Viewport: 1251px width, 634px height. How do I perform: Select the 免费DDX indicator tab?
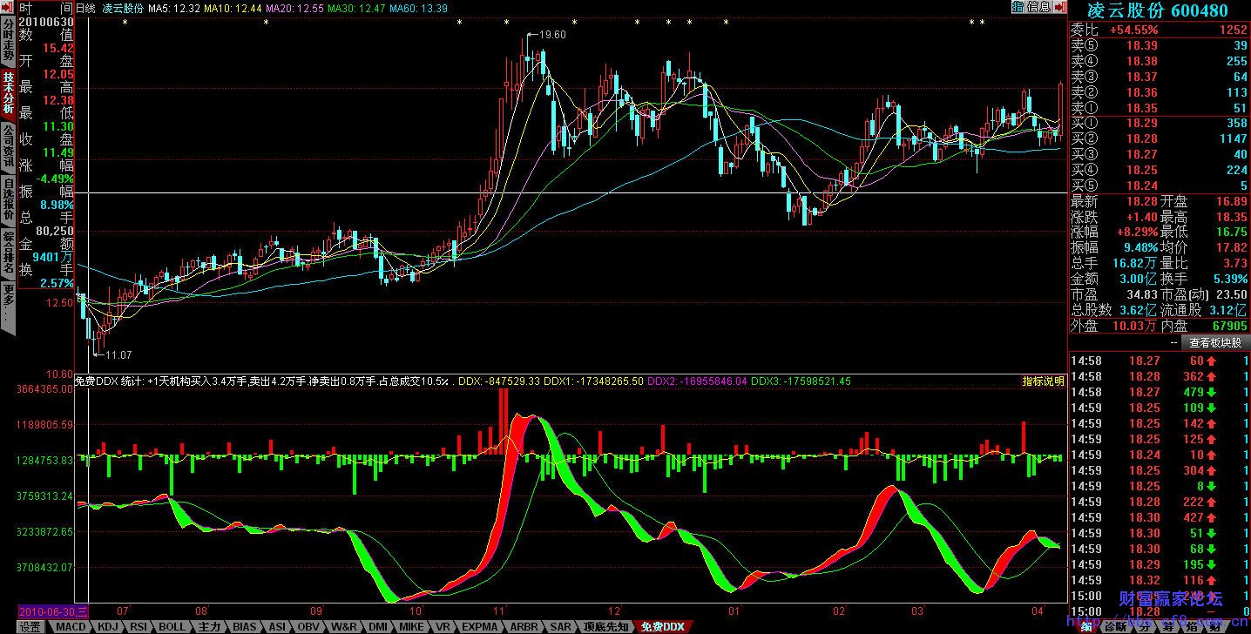pos(662,627)
